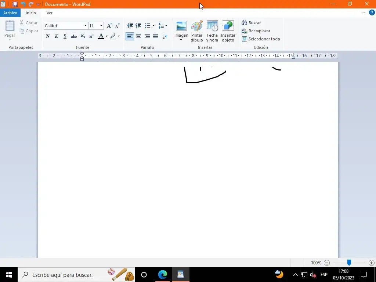Open Imagen dropdown arrow below label
The image size is (376, 282).
pos(181,40)
